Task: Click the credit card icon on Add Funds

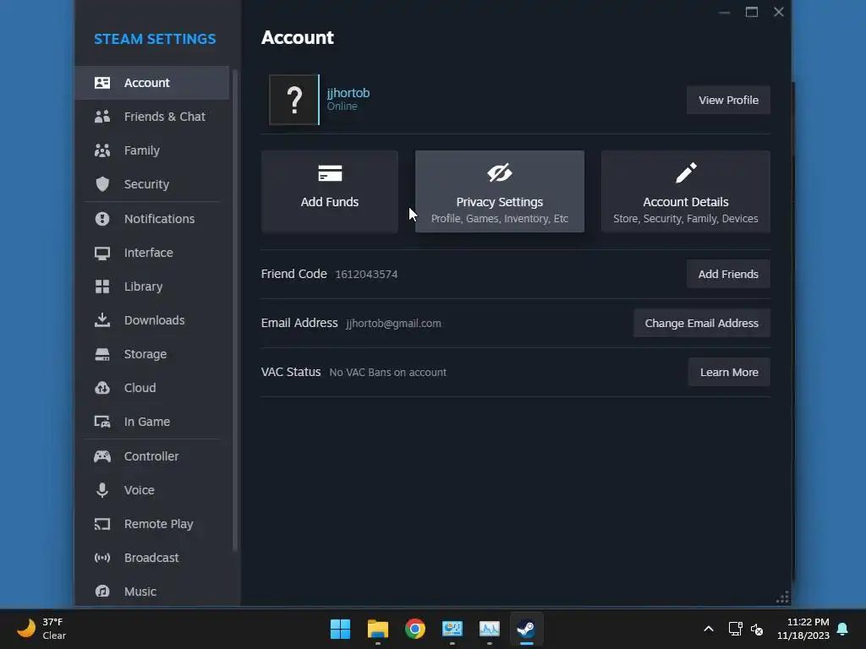Action: coord(330,173)
